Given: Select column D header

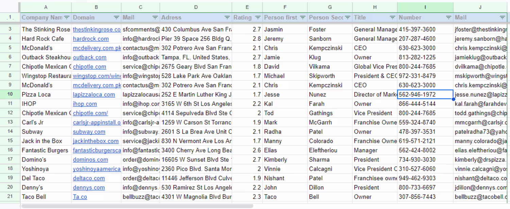Looking at the screenshot, I should pos(196,7).
